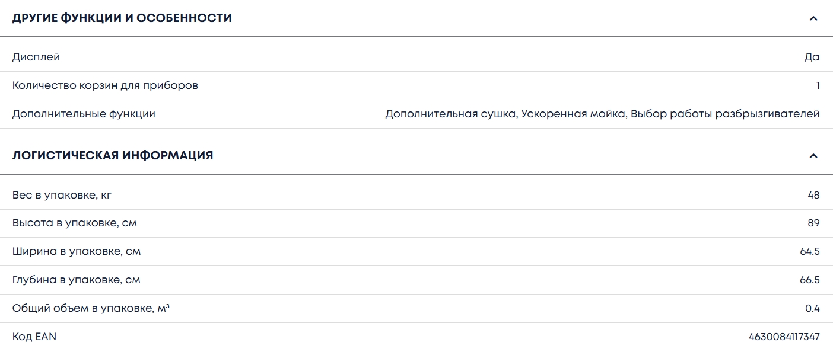
Task: Click the "Да" value for Дисплей
Action: (812, 57)
